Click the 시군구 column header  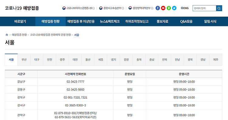coord(21,74)
